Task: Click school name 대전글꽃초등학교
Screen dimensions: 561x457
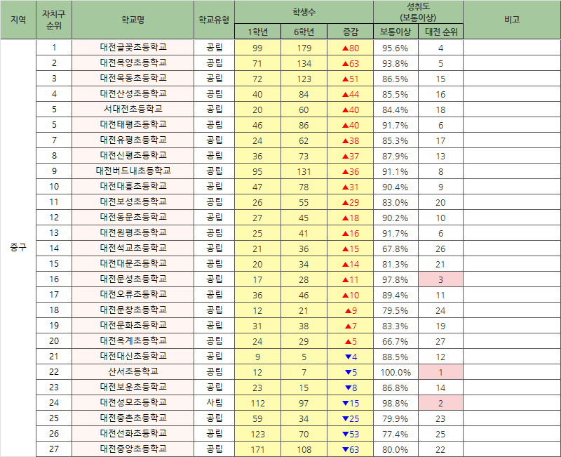Action: (x=133, y=47)
